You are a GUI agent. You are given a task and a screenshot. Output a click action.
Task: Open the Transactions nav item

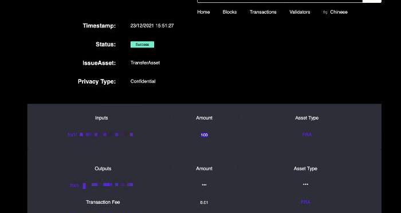[263, 12]
